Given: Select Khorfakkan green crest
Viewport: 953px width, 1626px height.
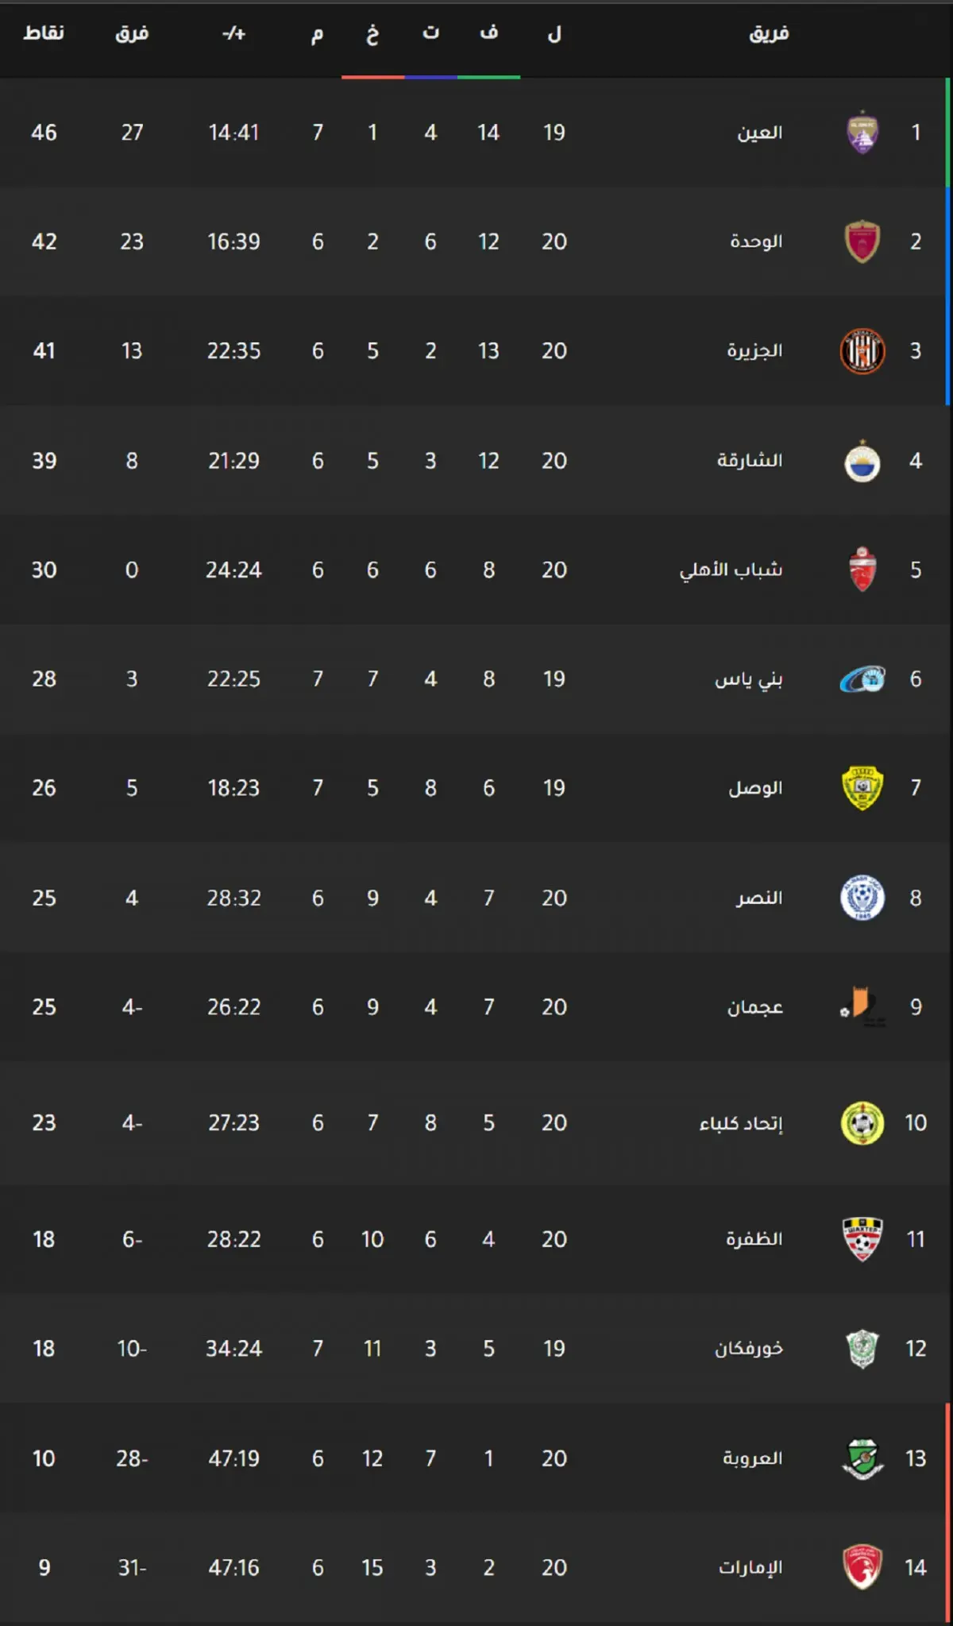Looking at the screenshot, I should pos(862,1349).
